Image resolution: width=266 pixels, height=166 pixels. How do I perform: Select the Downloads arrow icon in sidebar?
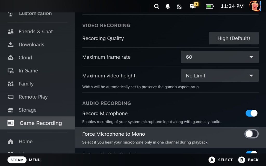10,44
